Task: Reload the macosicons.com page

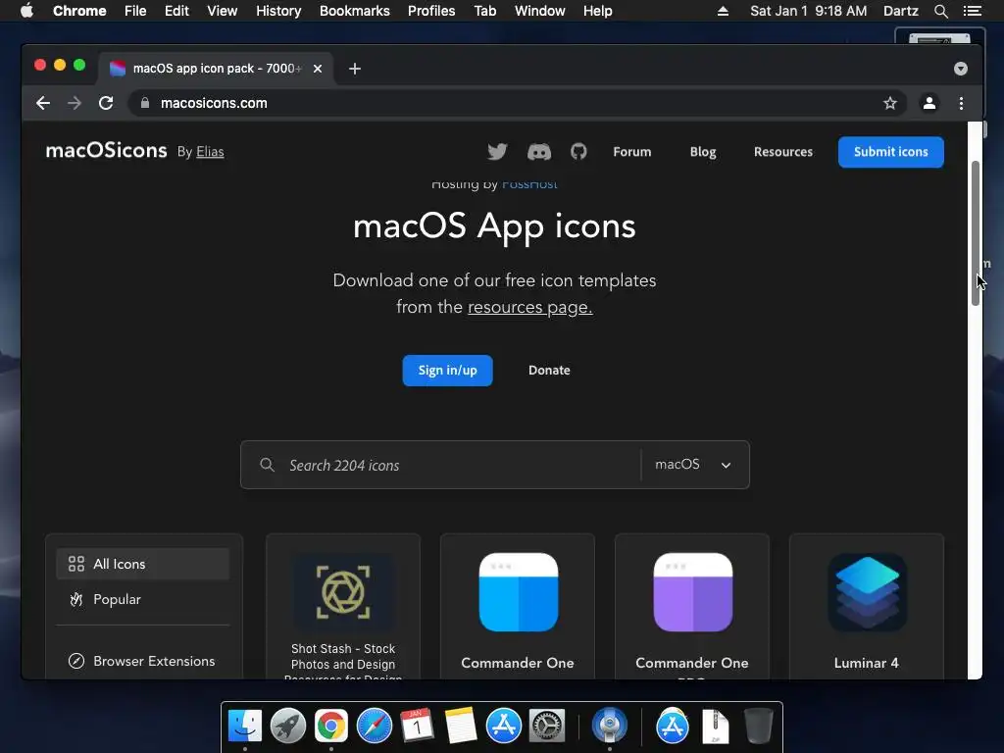Action: pos(106,103)
